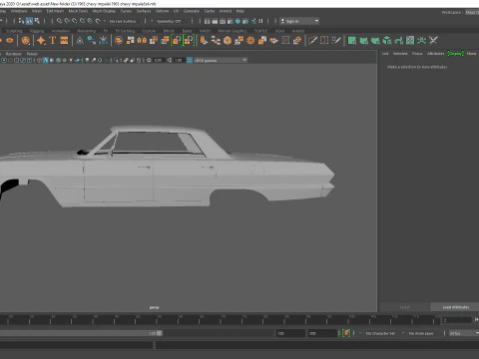Open the No Anim Layer dropdown
This screenshot has height=359, width=479.
pyautogui.click(x=422, y=333)
